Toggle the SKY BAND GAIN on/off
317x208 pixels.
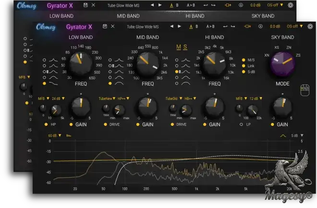point(272,124)
